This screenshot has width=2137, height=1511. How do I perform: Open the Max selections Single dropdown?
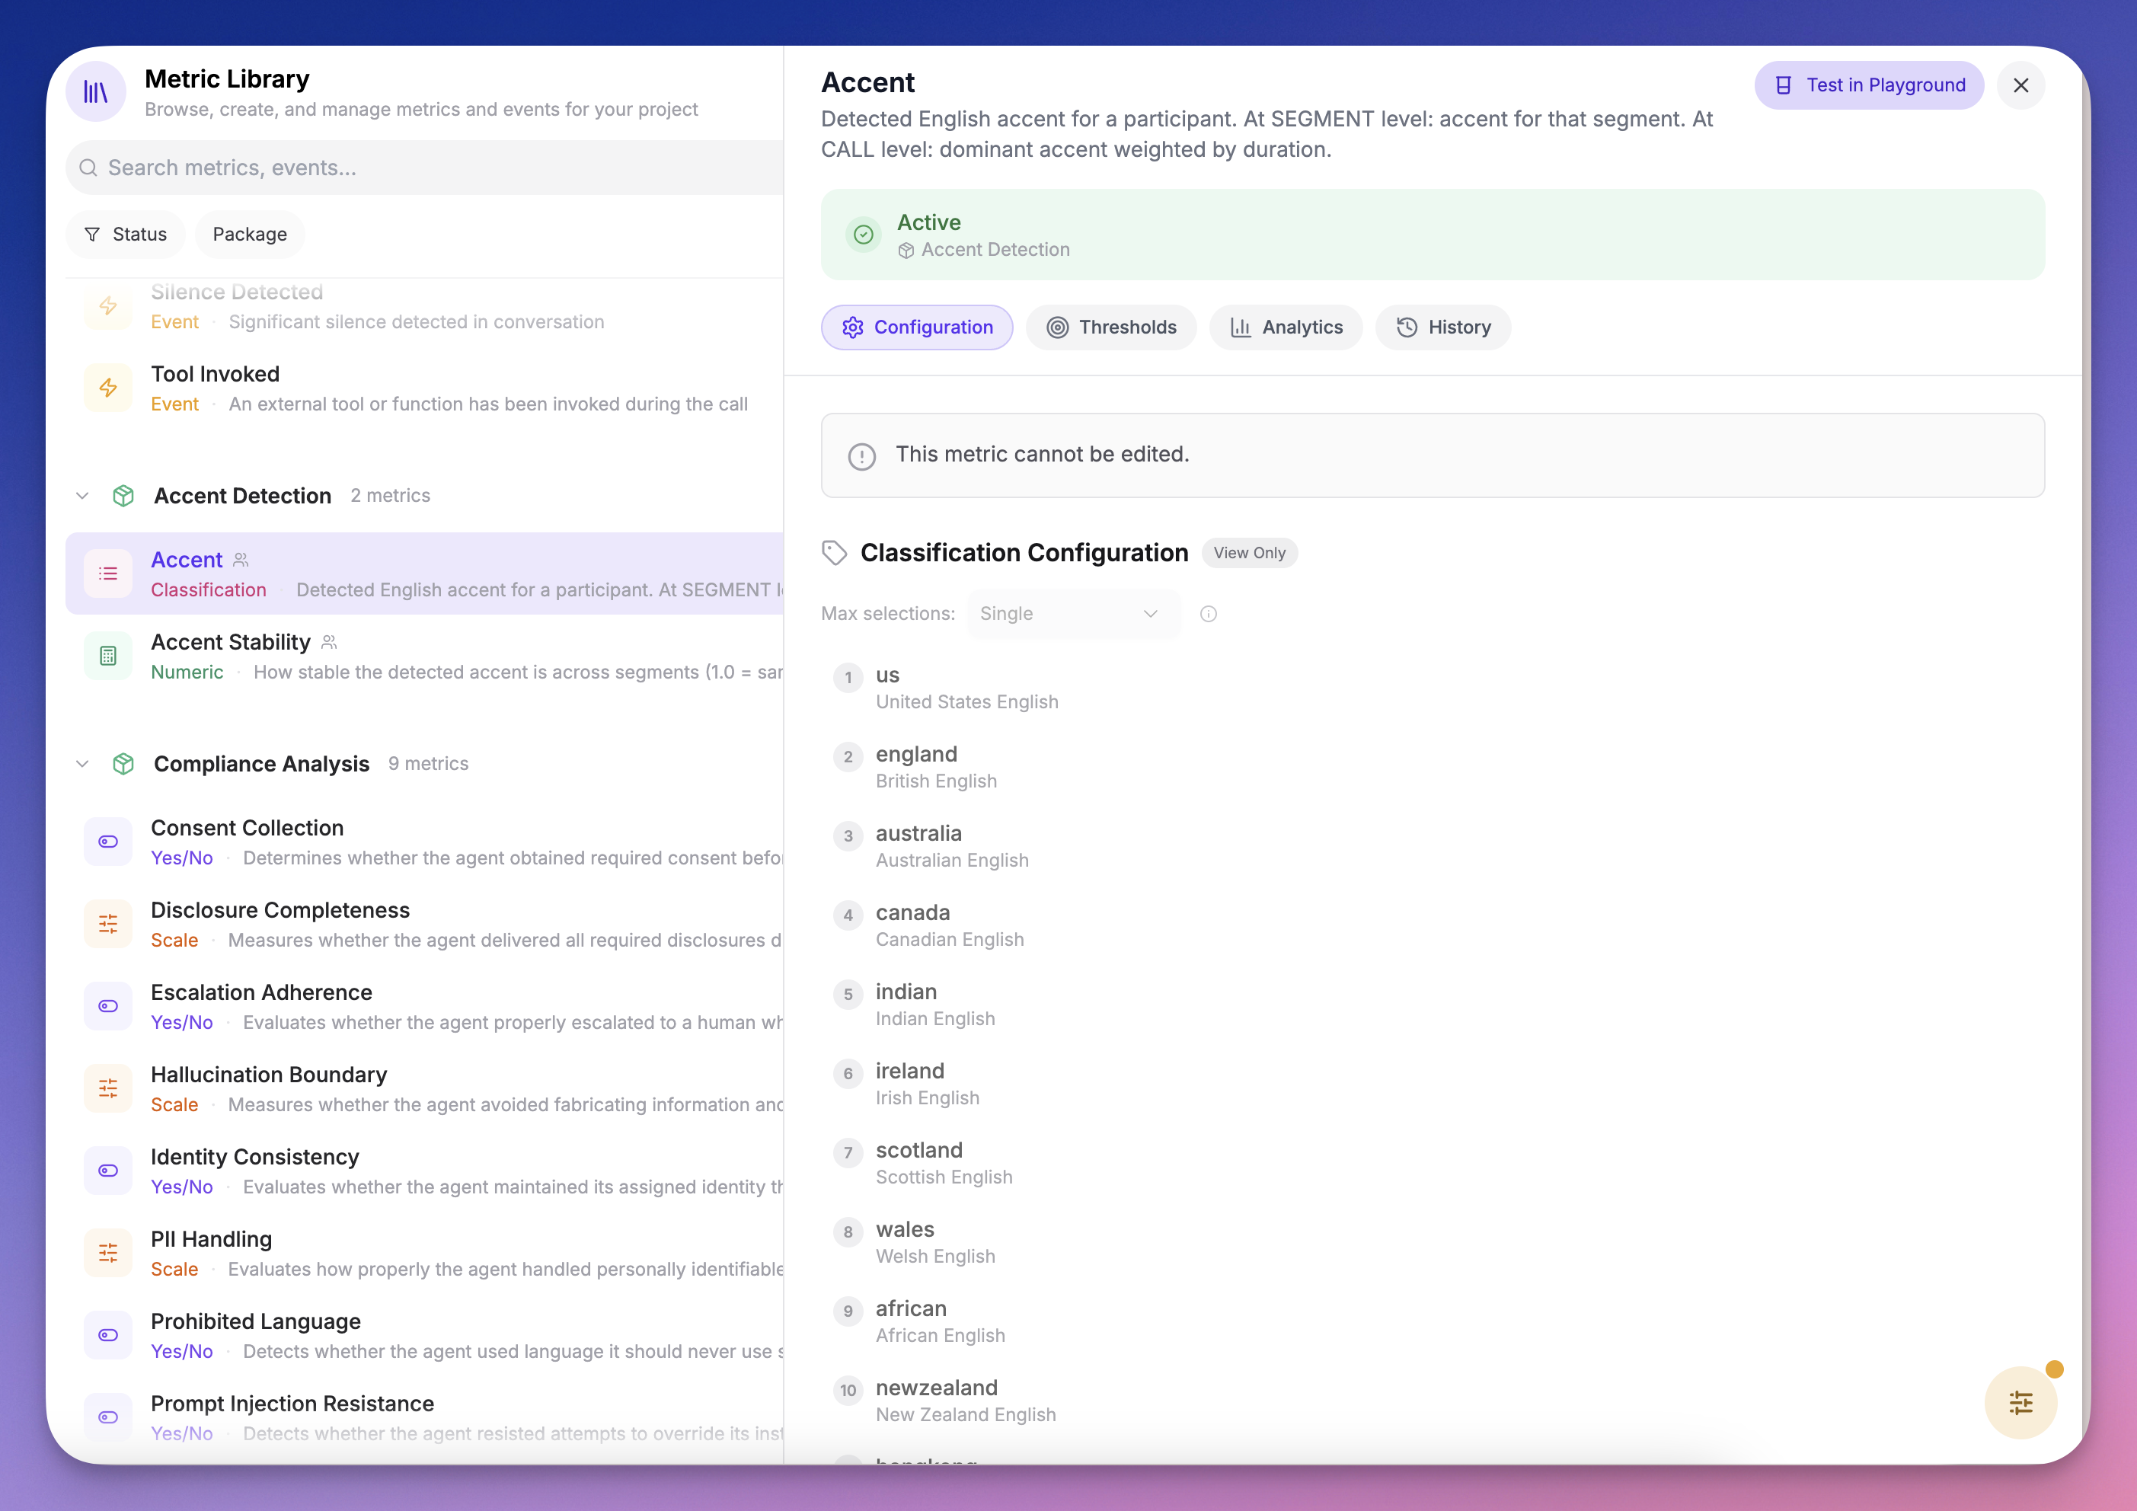click(1073, 614)
